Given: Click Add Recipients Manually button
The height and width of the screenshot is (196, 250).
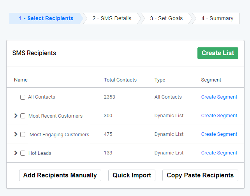Looking at the screenshot, I should pyautogui.click(x=60, y=175).
